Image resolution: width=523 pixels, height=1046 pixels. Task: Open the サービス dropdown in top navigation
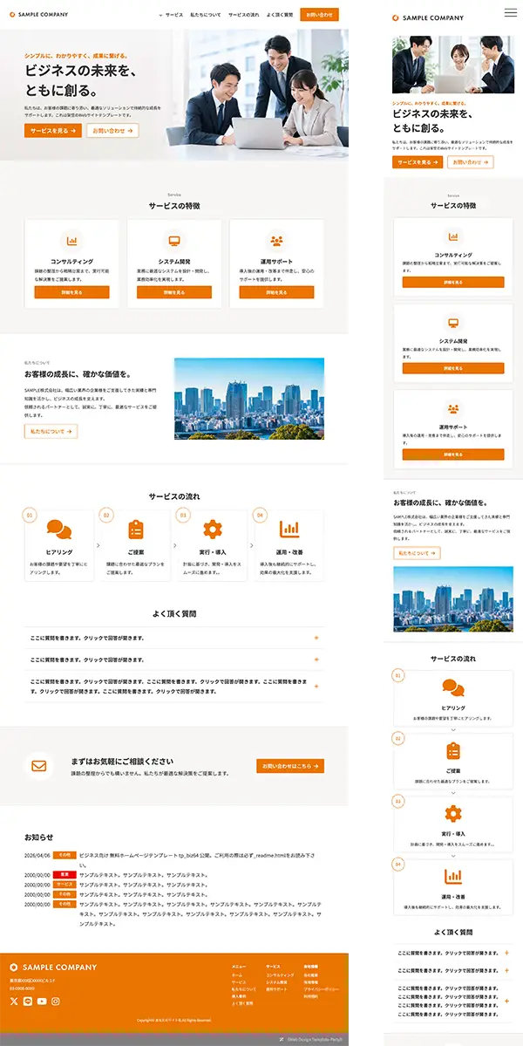171,14
